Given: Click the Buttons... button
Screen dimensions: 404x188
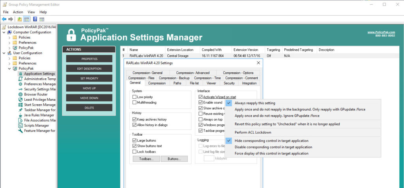Looking at the screenshot, I should [174, 159].
